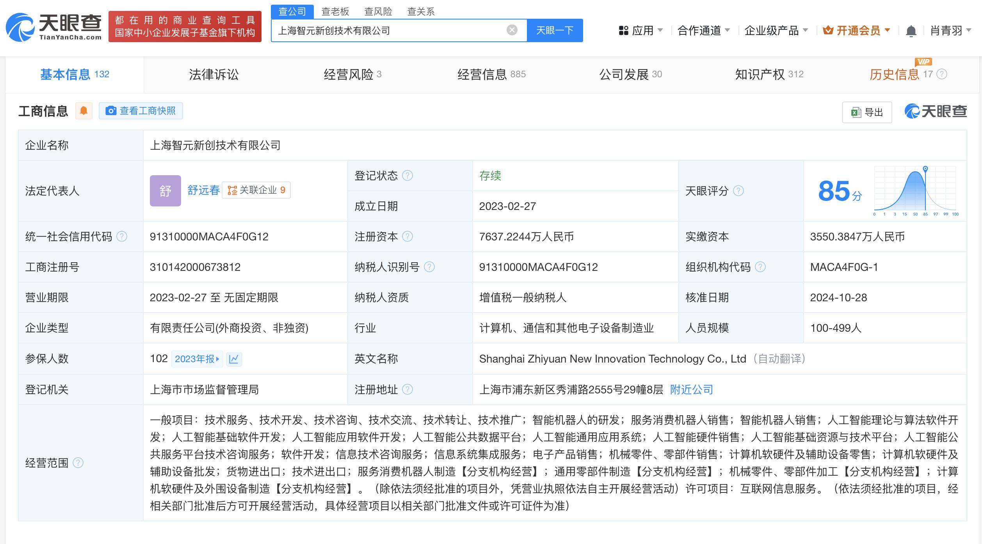
Task: Clear the search box with the X icon
Action: tap(511, 30)
